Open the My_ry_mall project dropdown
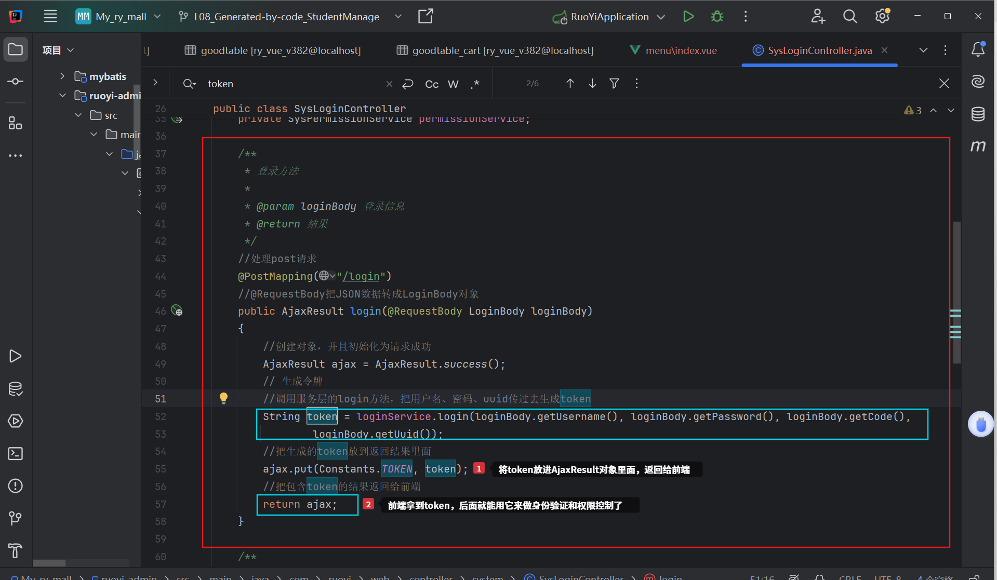Image resolution: width=997 pixels, height=580 pixels. [118, 17]
